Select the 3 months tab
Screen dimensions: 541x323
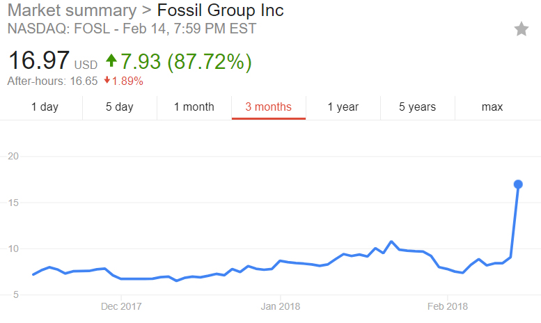(269, 107)
